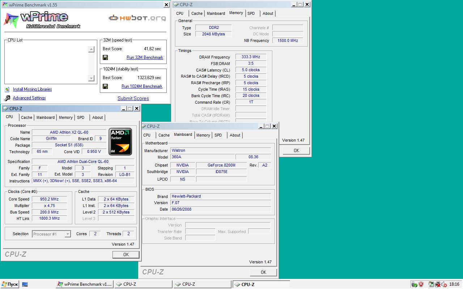Image resolution: width=463 pixels, height=289 pixels.
Task: Open the Пуск Start menu button
Action: click(x=10, y=284)
